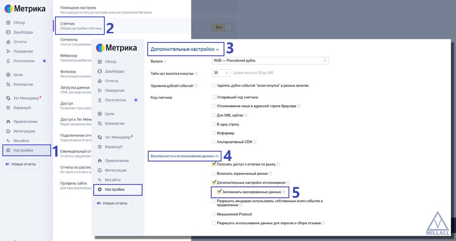Click Дашборды icon in the back window sidebar
Viewport: 456px width, 241px height.
(x=8, y=32)
